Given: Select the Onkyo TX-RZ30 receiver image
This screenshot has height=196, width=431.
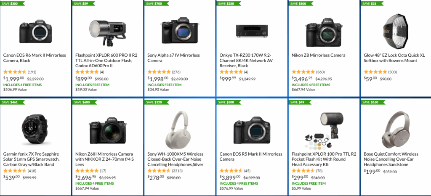Looking at the screenshot, I should click(251, 29).
